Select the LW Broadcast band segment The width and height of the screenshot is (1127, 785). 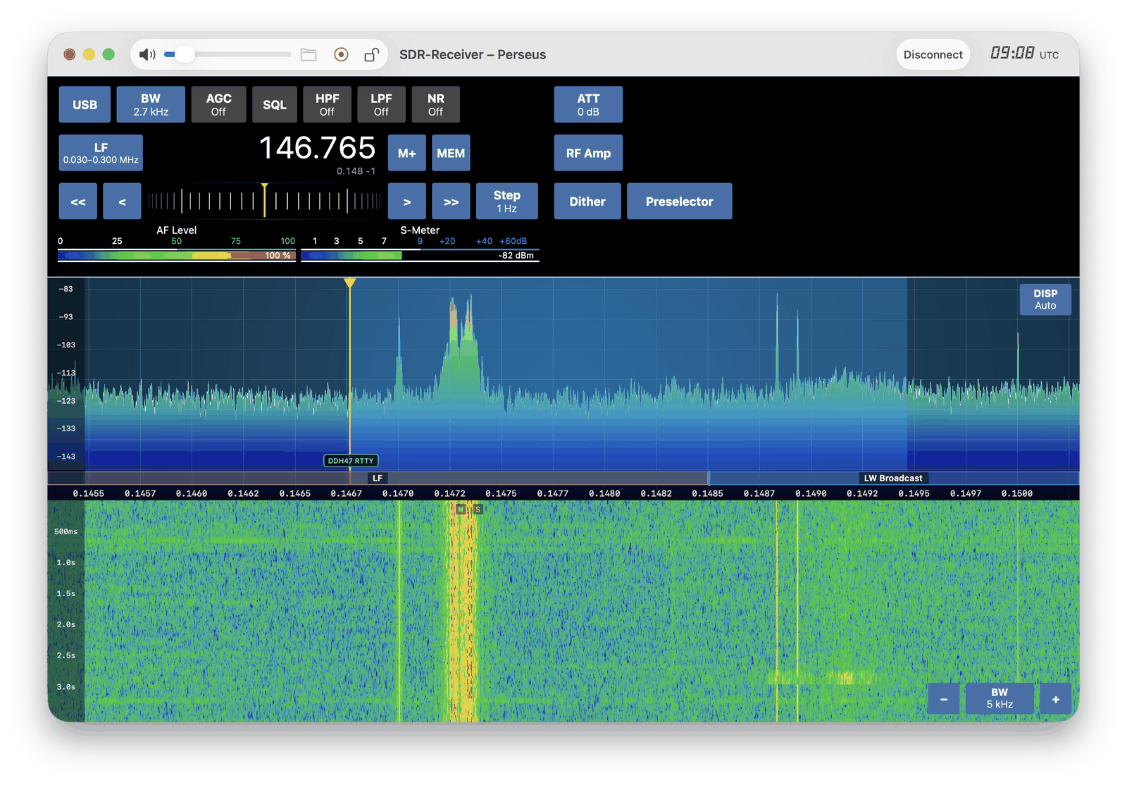pos(893,478)
